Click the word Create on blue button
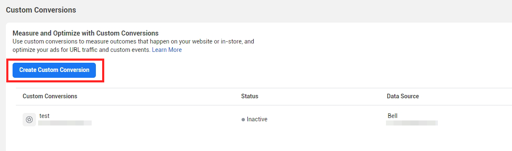 [28, 70]
